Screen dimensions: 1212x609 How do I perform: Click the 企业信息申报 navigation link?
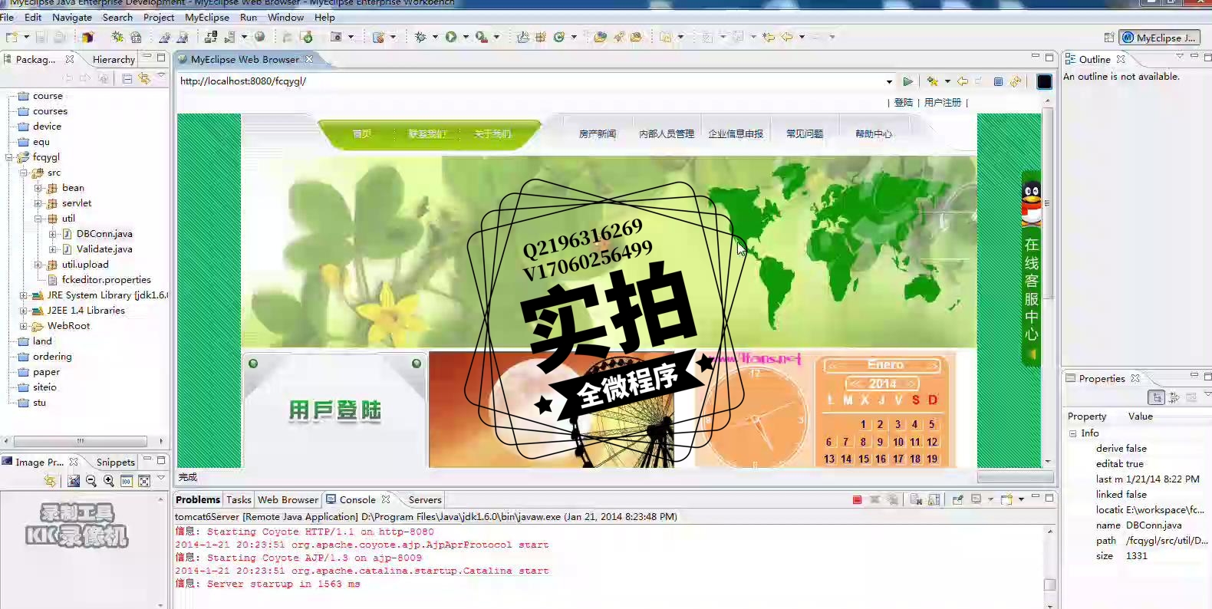point(736,133)
